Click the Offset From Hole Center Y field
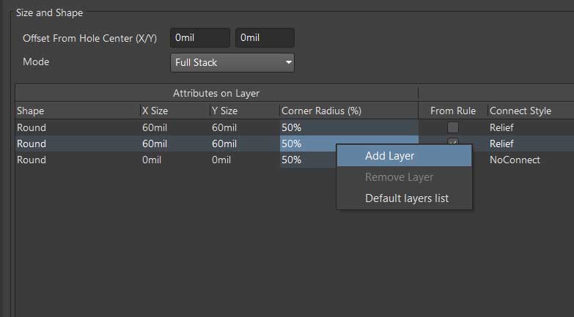 pyautogui.click(x=264, y=37)
